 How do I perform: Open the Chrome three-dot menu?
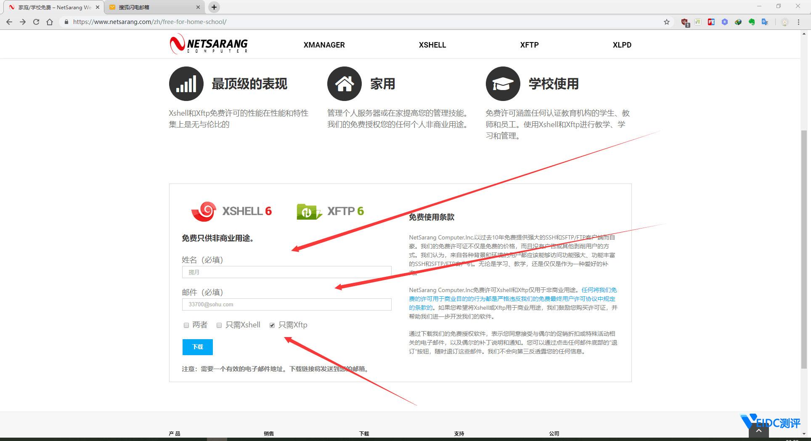(798, 22)
